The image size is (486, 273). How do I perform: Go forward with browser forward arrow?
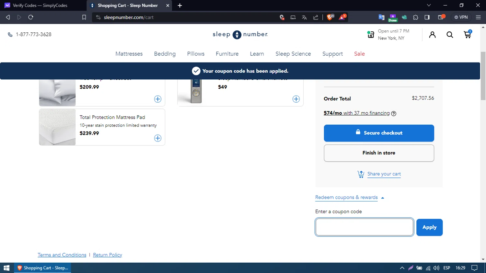19,17
